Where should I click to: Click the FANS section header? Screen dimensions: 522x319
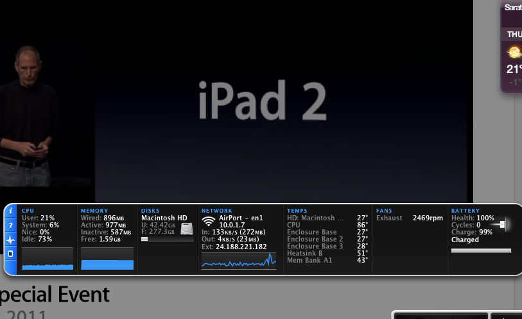pos(384,211)
